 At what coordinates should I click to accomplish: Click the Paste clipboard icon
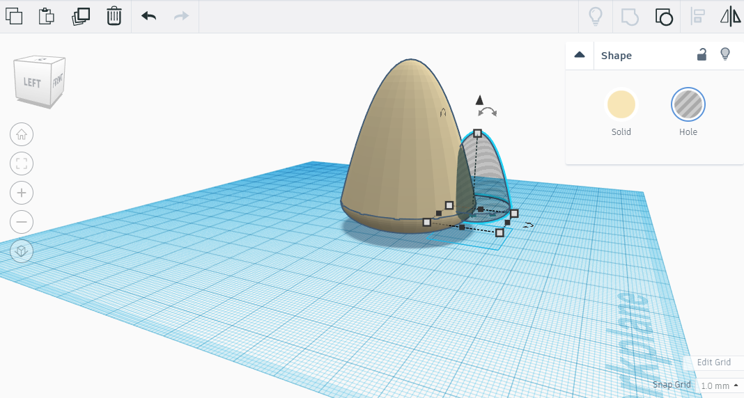[x=47, y=16]
